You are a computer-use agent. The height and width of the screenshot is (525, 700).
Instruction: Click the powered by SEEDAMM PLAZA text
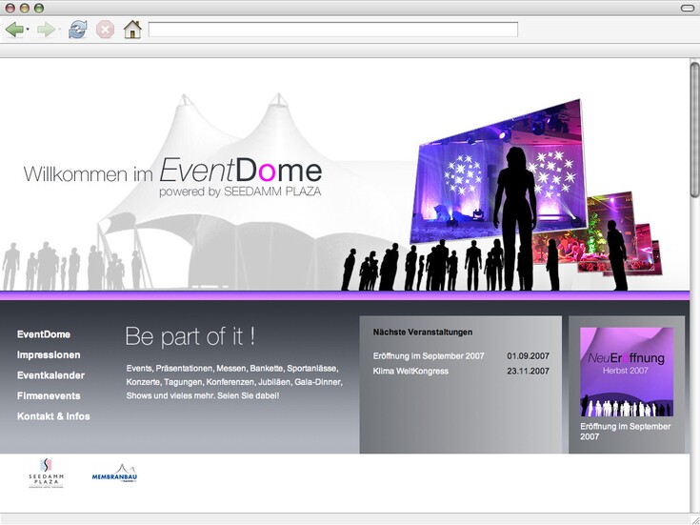point(240,192)
